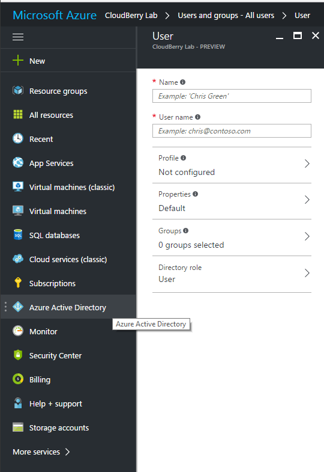This screenshot has width=324, height=472.
Task: Open the hamburger menu icon
Action: coord(18,37)
